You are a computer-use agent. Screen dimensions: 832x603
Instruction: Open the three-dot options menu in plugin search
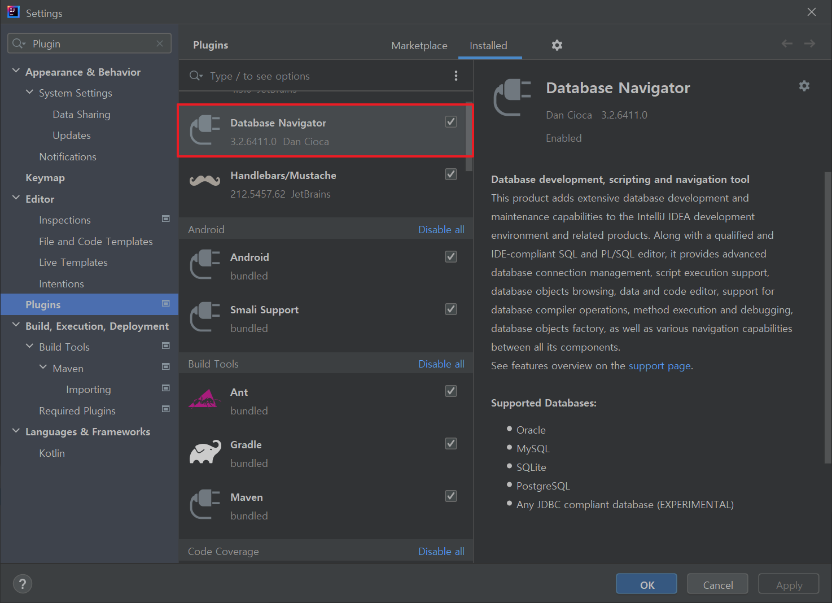456,76
